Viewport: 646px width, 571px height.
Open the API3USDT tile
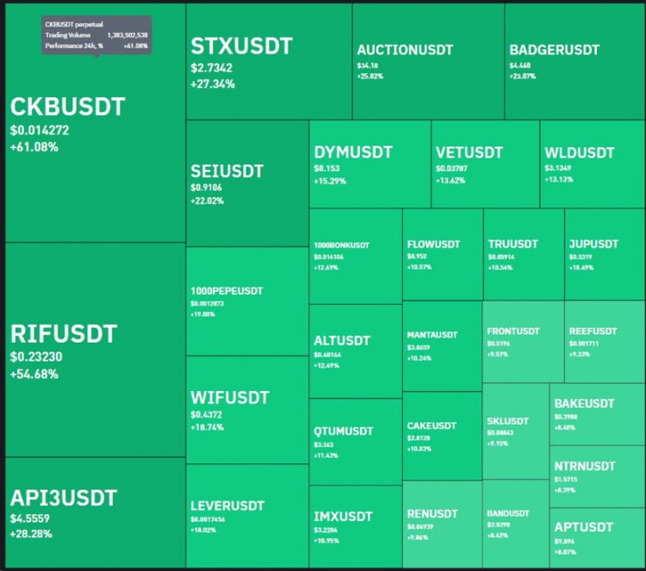point(95,512)
